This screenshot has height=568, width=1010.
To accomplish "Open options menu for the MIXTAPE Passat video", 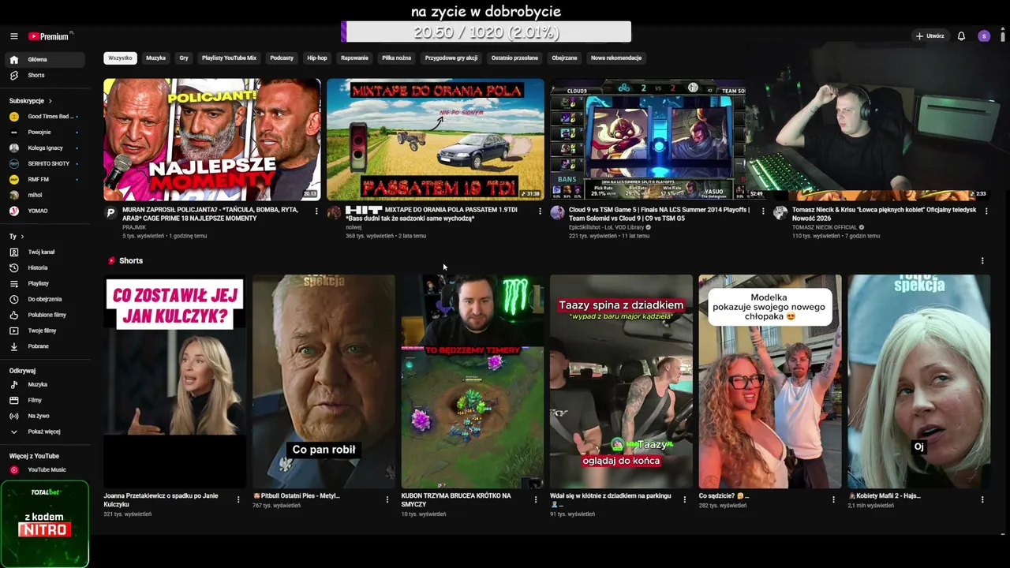I will (x=540, y=211).
